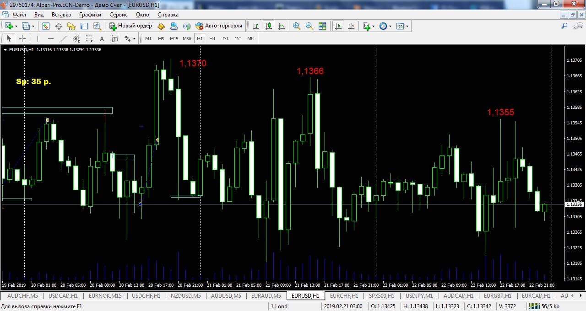Click the triangle next to EURUSD,H1 chart title
The height and width of the screenshot is (311, 586).
(5, 50)
